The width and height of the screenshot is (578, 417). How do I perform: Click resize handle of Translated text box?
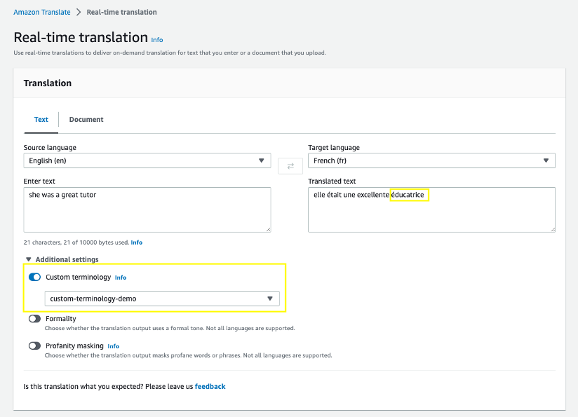552,228
